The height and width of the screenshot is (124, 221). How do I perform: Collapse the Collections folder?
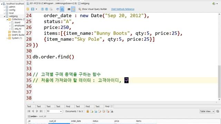pos(7,19)
